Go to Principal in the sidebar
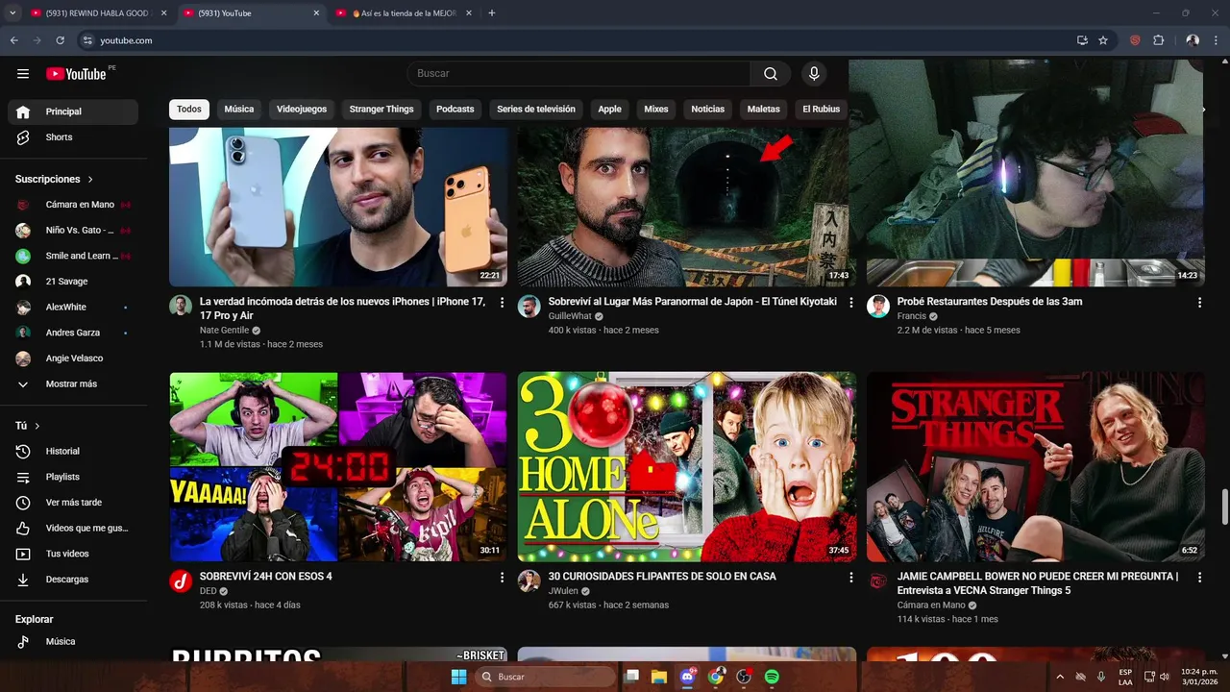1230x692 pixels. tap(73, 111)
